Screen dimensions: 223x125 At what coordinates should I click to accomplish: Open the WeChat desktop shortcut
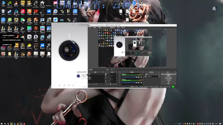coord(23,21)
